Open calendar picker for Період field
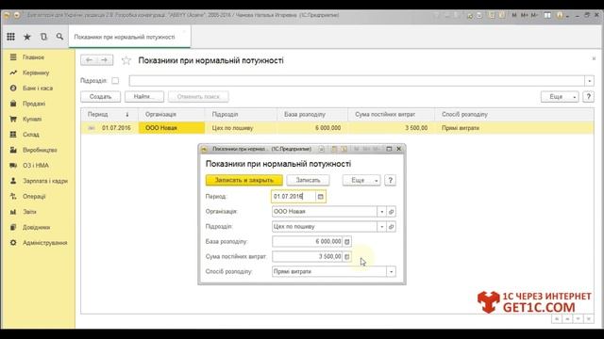Viewport: 604px width, 339px height. 321,197
